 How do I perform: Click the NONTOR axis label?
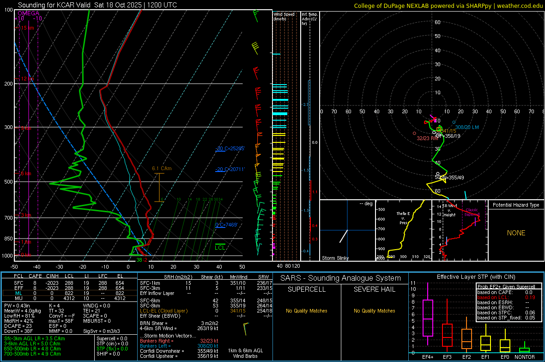[x=525, y=357]
